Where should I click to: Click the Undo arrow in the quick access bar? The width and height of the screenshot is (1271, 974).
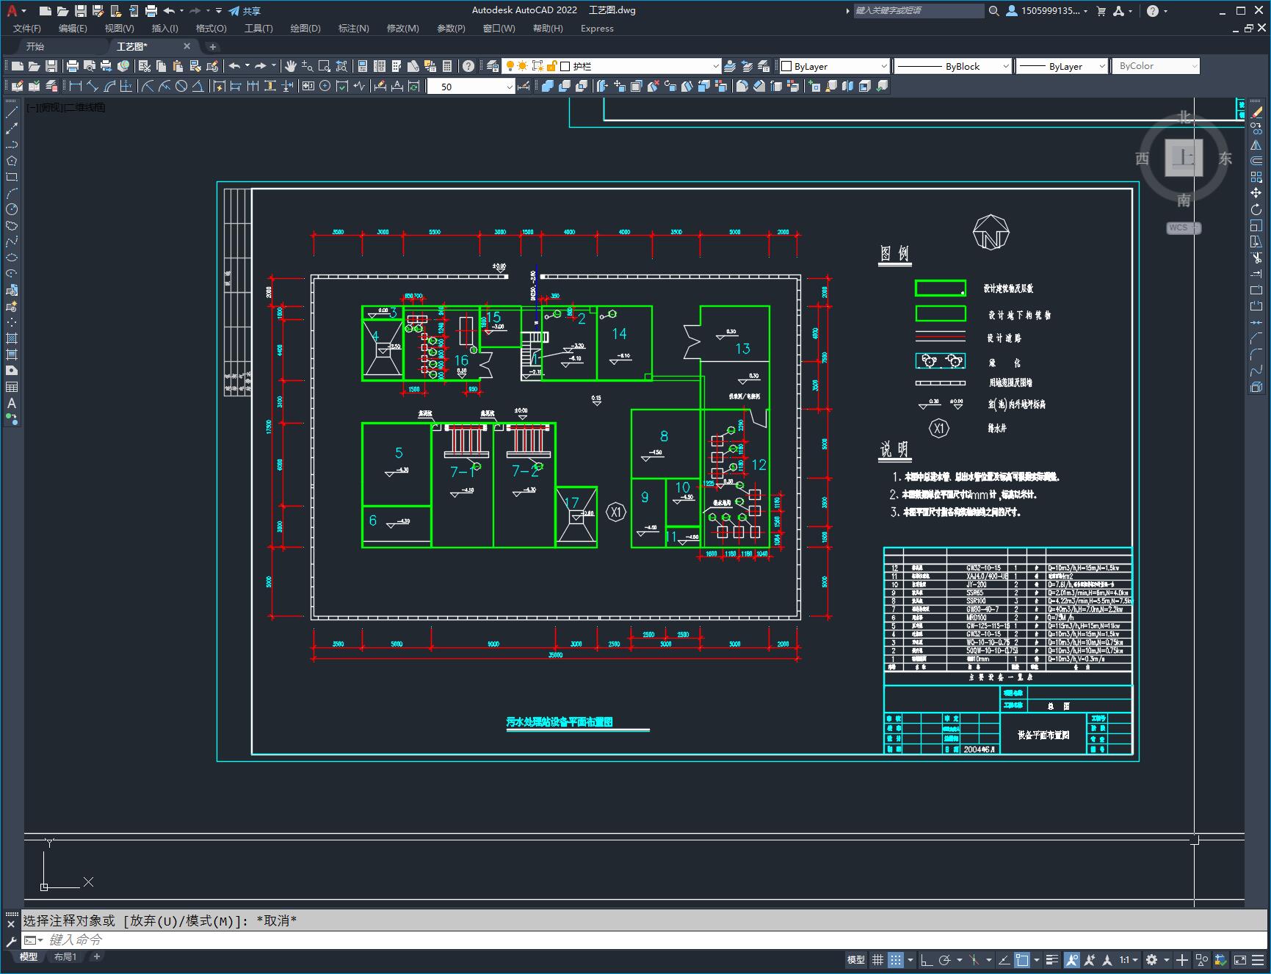(x=170, y=11)
